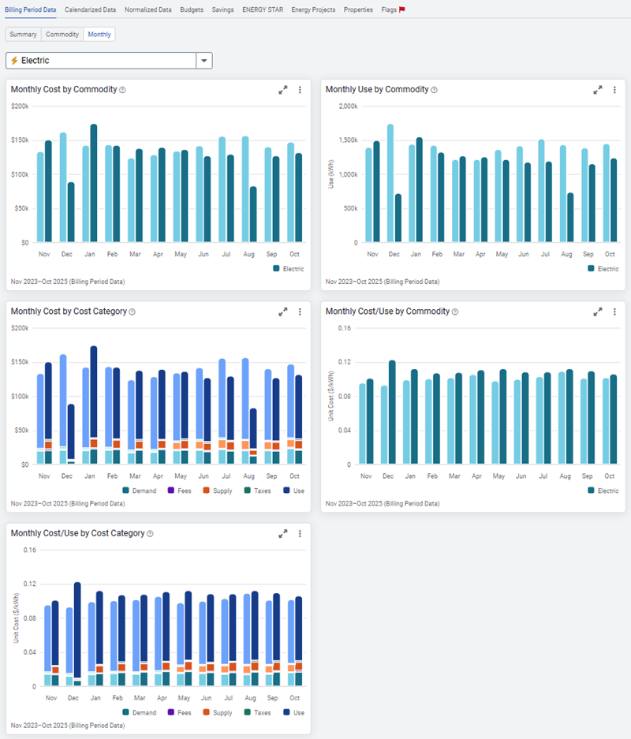631x739 pixels.
Task: Open Monthly Cost by Commodity three-dot menu
Action: click(x=300, y=90)
